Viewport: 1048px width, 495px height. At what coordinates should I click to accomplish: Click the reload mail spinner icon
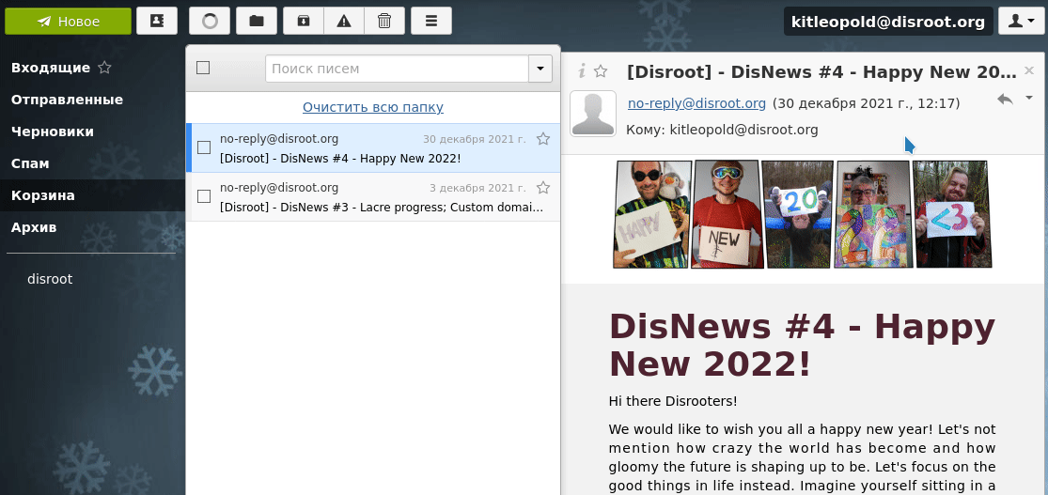click(x=209, y=21)
